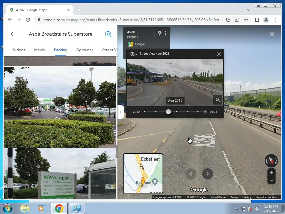Share this page icon
Viewport: 285px width, 214px height.
pos(237,20)
